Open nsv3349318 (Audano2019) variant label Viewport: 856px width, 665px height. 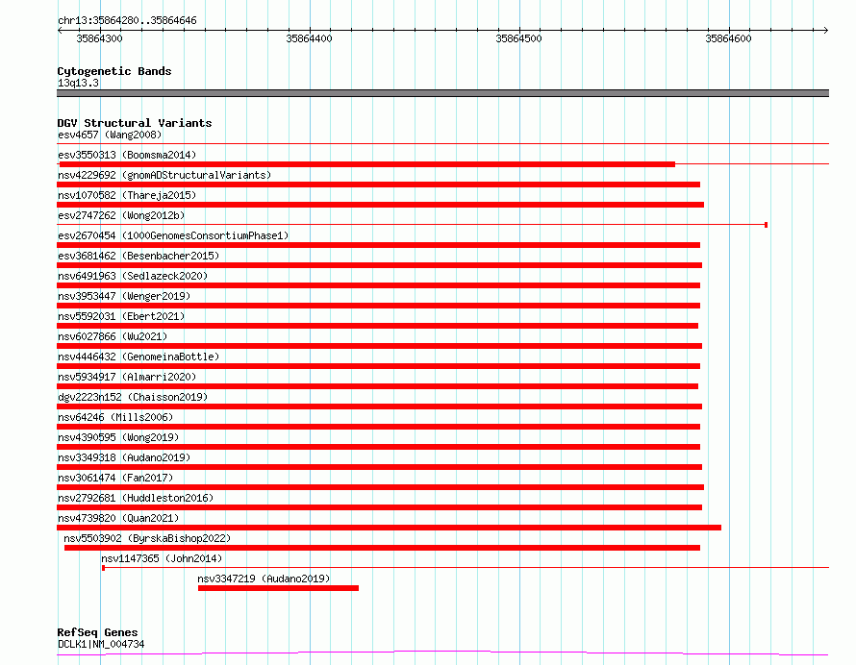(x=124, y=457)
